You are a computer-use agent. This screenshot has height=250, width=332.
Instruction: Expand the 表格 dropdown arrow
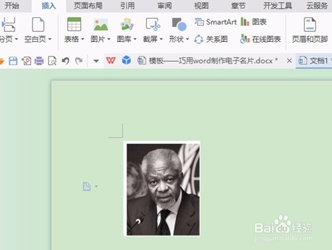(82, 39)
